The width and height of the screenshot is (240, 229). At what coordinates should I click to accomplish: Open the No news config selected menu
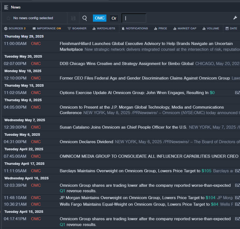click(33, 18)
